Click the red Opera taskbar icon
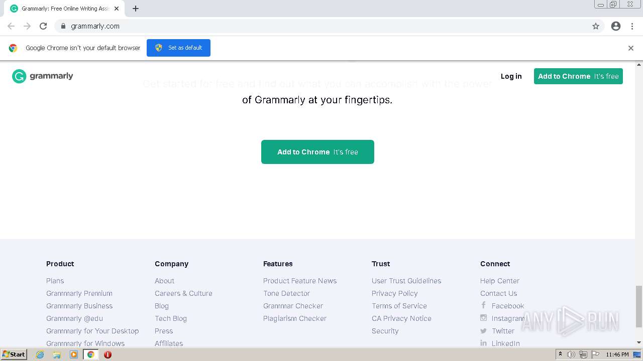The height and width of the screenshot is (361, 643). (x=108, y=354)
